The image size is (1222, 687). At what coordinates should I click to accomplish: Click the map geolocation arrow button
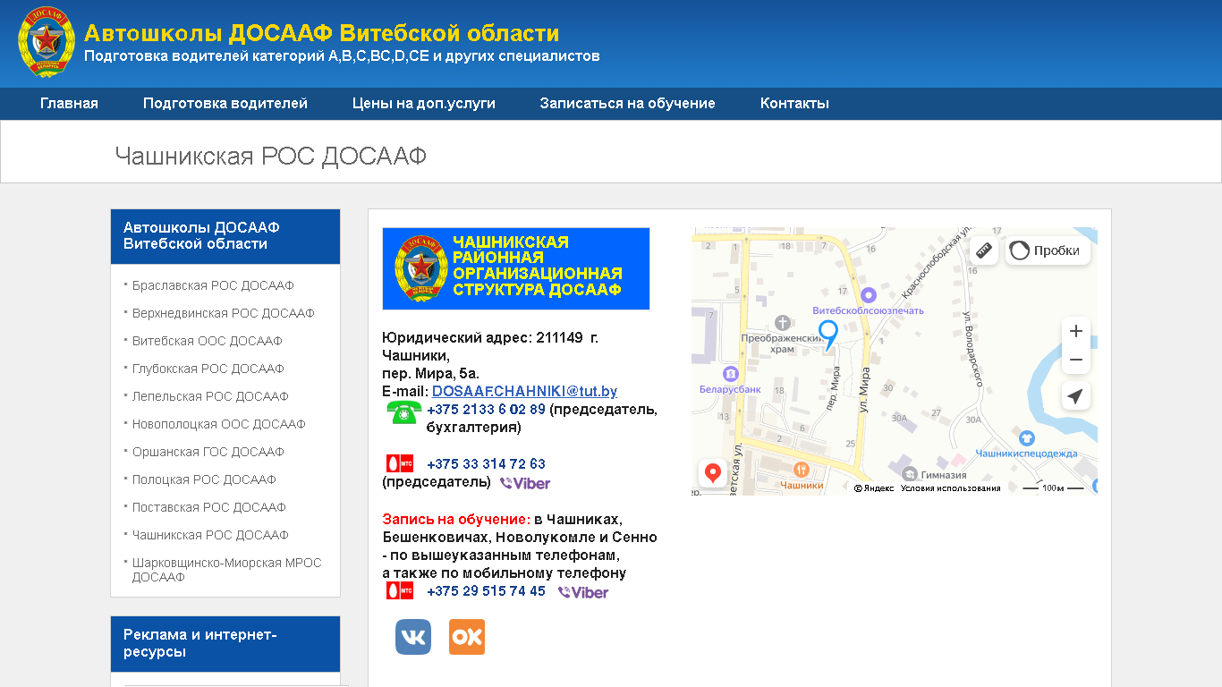pyautogui.click(x=1076, y=396)
